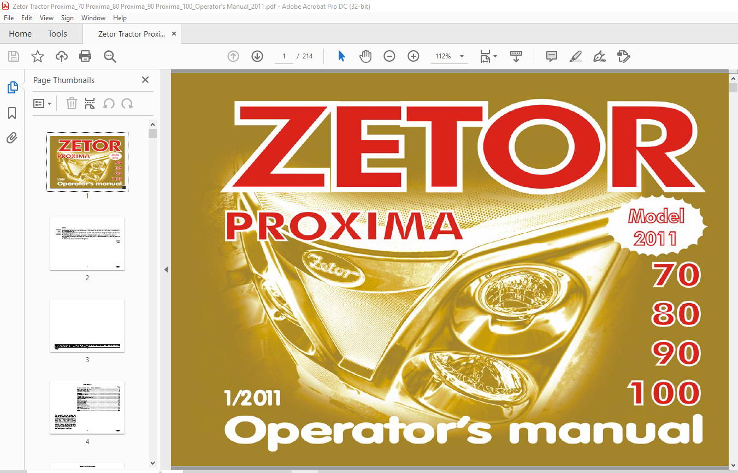This screenshot has width=738, height=473.
Task: Select the Zetor Tractor Proxi... document tab
Action: [x=131, y=34]
